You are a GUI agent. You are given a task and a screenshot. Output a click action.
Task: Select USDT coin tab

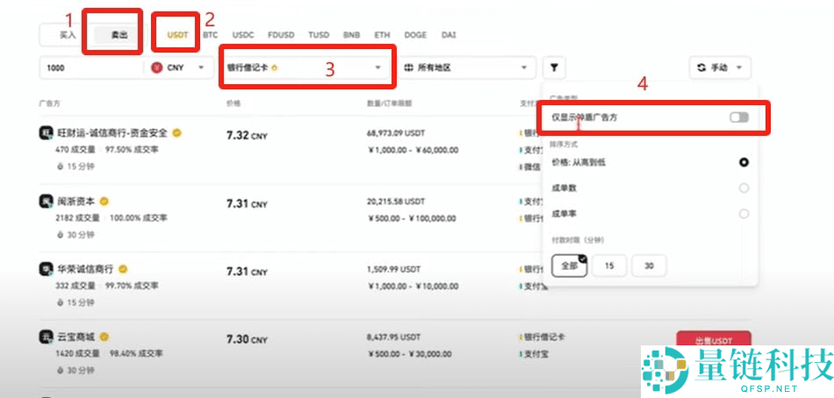[x=177, y=36]
